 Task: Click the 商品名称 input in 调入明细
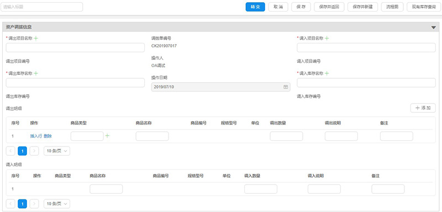click(x=106, y=189)
